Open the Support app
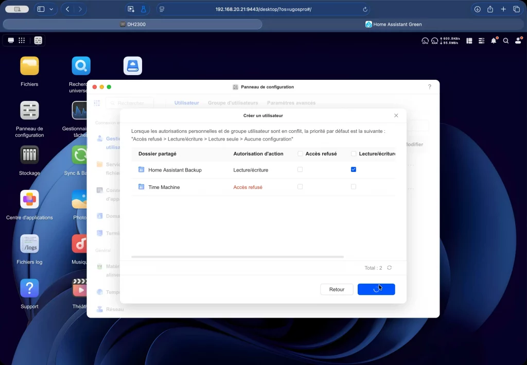Screen dimensions: 527x365 coord(29,288)
